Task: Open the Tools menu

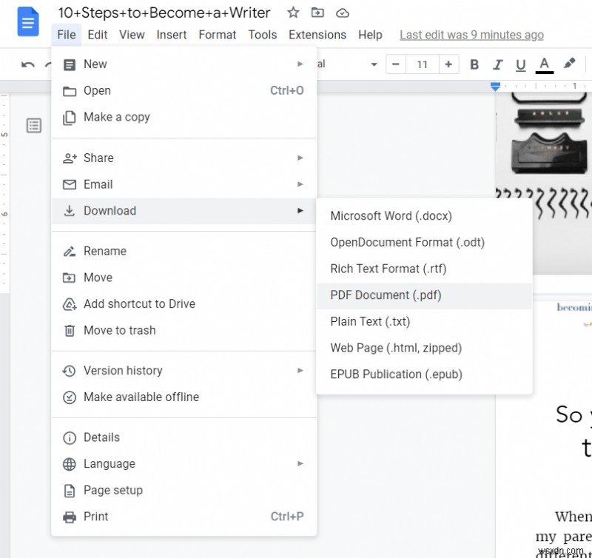Action: (x=263, y=35)
